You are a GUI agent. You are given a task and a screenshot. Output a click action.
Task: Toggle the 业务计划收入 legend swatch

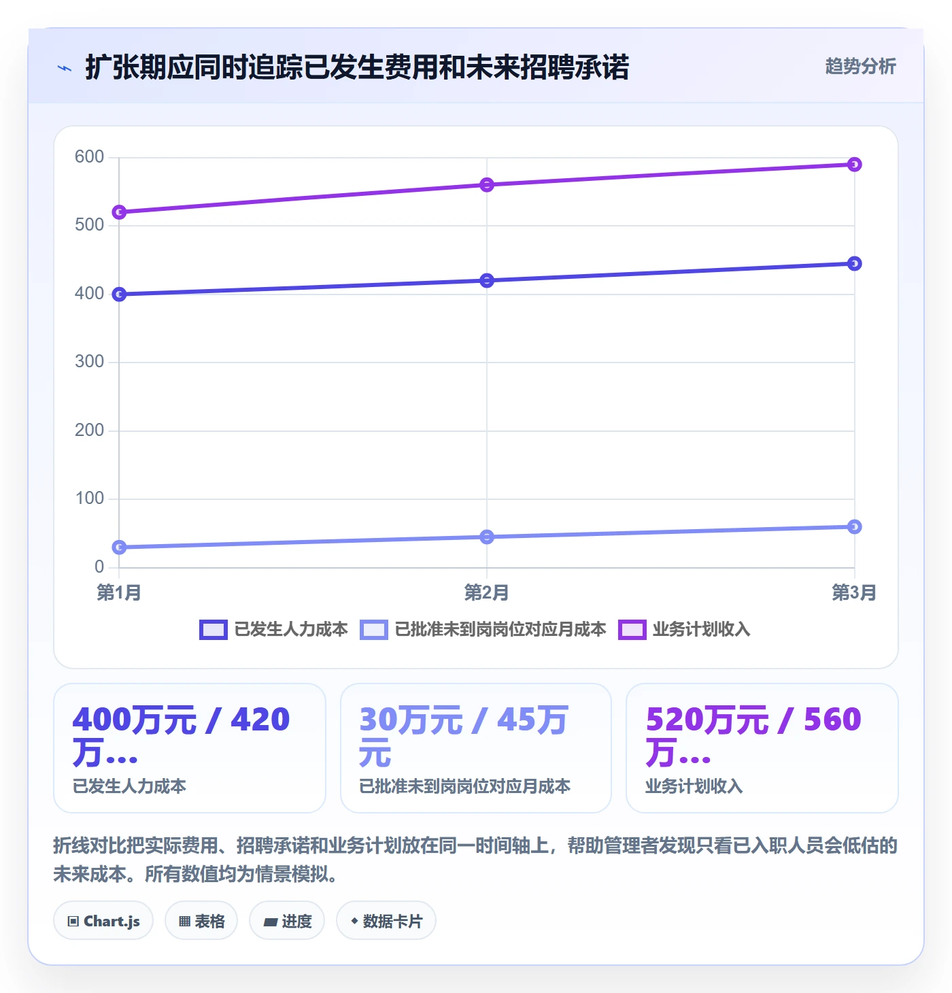(632, 630)
